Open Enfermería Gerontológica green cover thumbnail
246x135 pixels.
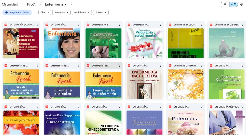tap(227, 84)
